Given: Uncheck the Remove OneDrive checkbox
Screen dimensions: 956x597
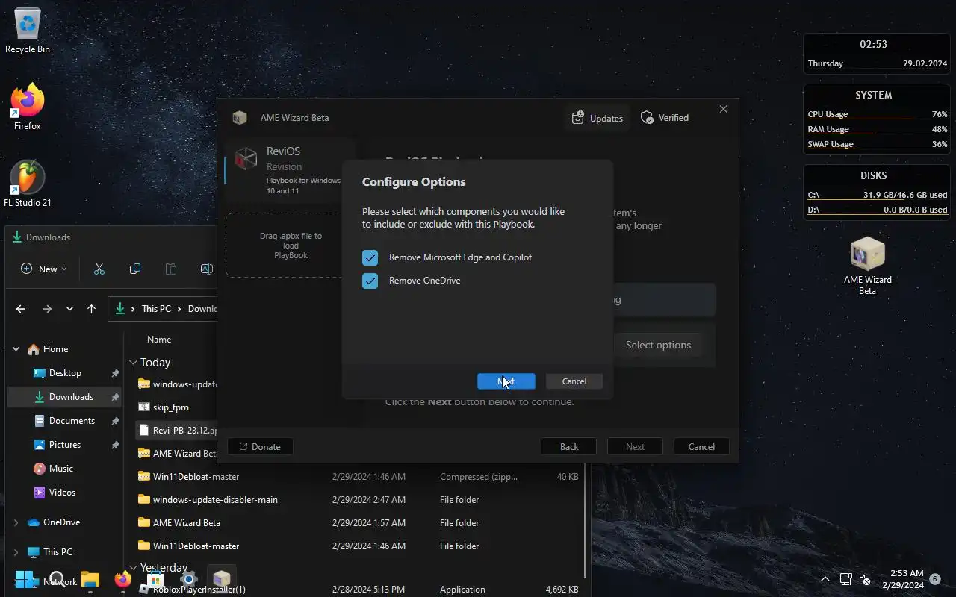Looking at the screenshot, I should [370, 281].
